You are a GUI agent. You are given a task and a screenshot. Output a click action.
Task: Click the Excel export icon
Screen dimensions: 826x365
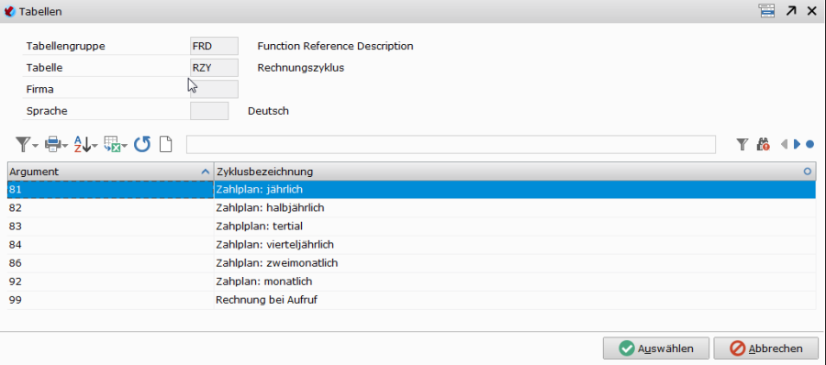(112, 144)
